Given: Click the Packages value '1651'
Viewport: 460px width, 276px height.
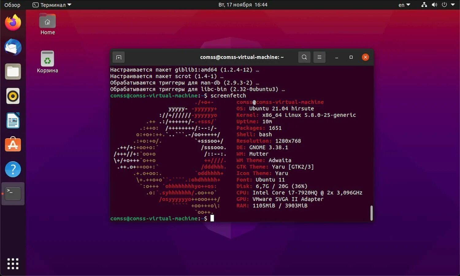Looking at the screenshot, I should tap(275, 128).
